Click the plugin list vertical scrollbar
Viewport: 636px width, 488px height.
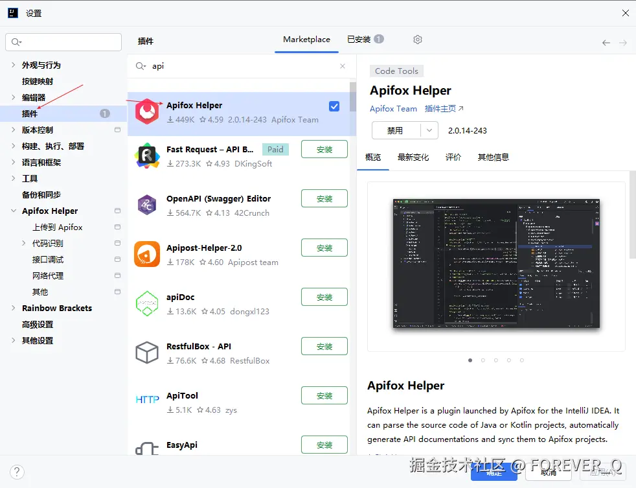coord(353,97)
